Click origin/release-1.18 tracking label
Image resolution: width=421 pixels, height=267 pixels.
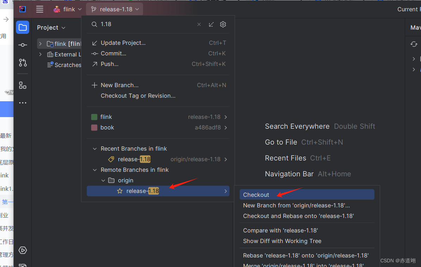[196, 159]
